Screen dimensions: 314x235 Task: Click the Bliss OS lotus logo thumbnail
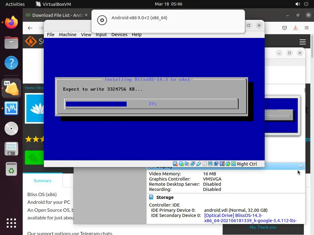tap(34, 108)
